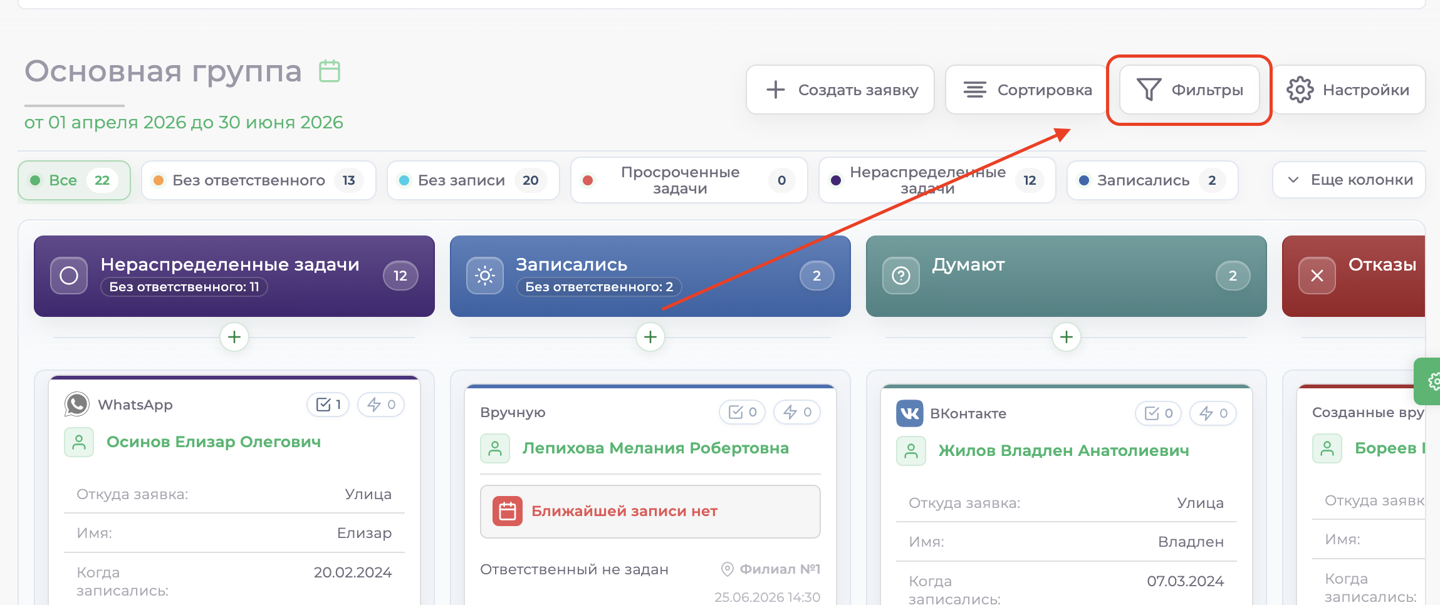The image size is (1440, 605).
Task: Click the Вручную source label
Action: point(513,412)
